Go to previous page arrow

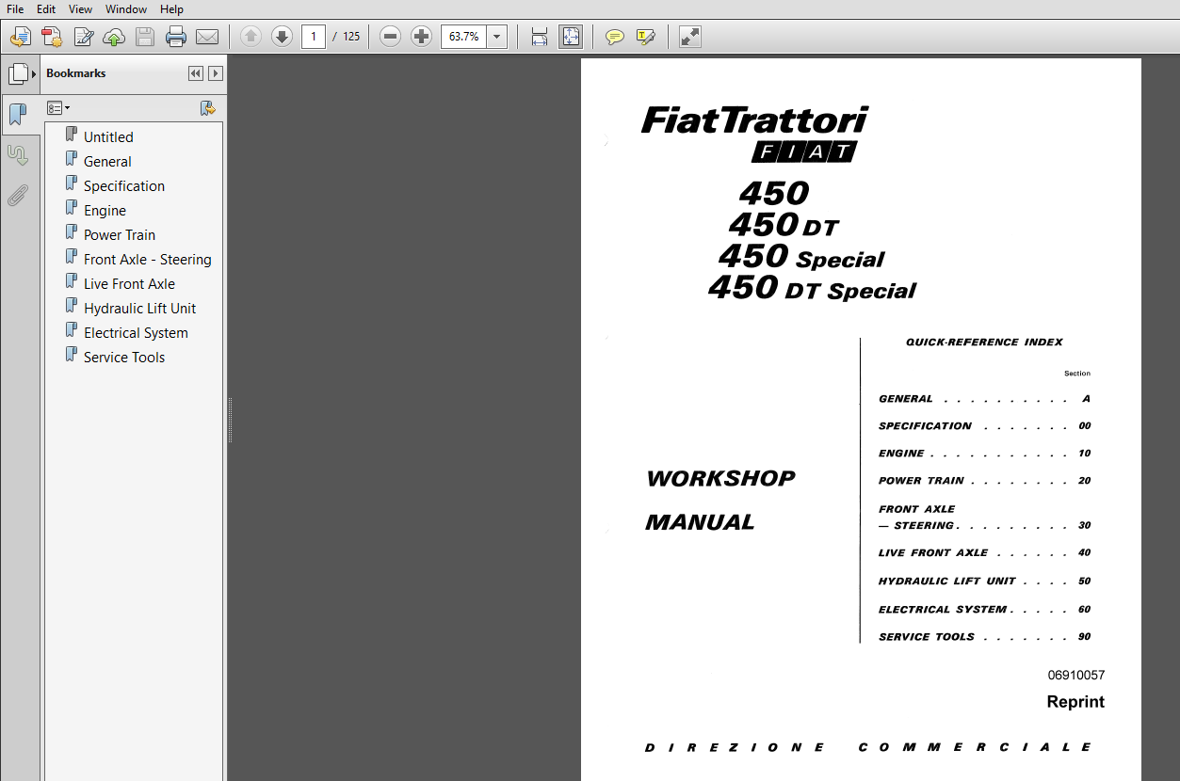(x=251, y=37)
